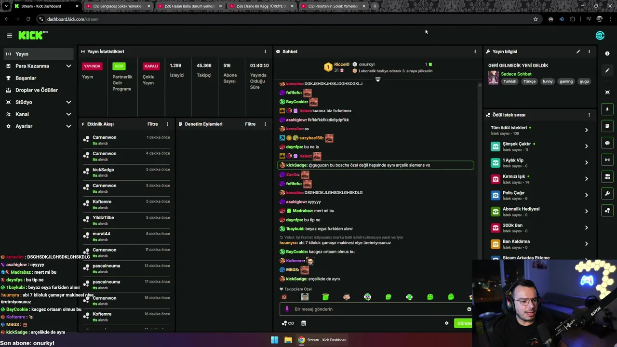The width and height of the screenshot is (617, 347).
Task: Open Yayın bilgisi panel three-dot menu
Action: [589, 52]
